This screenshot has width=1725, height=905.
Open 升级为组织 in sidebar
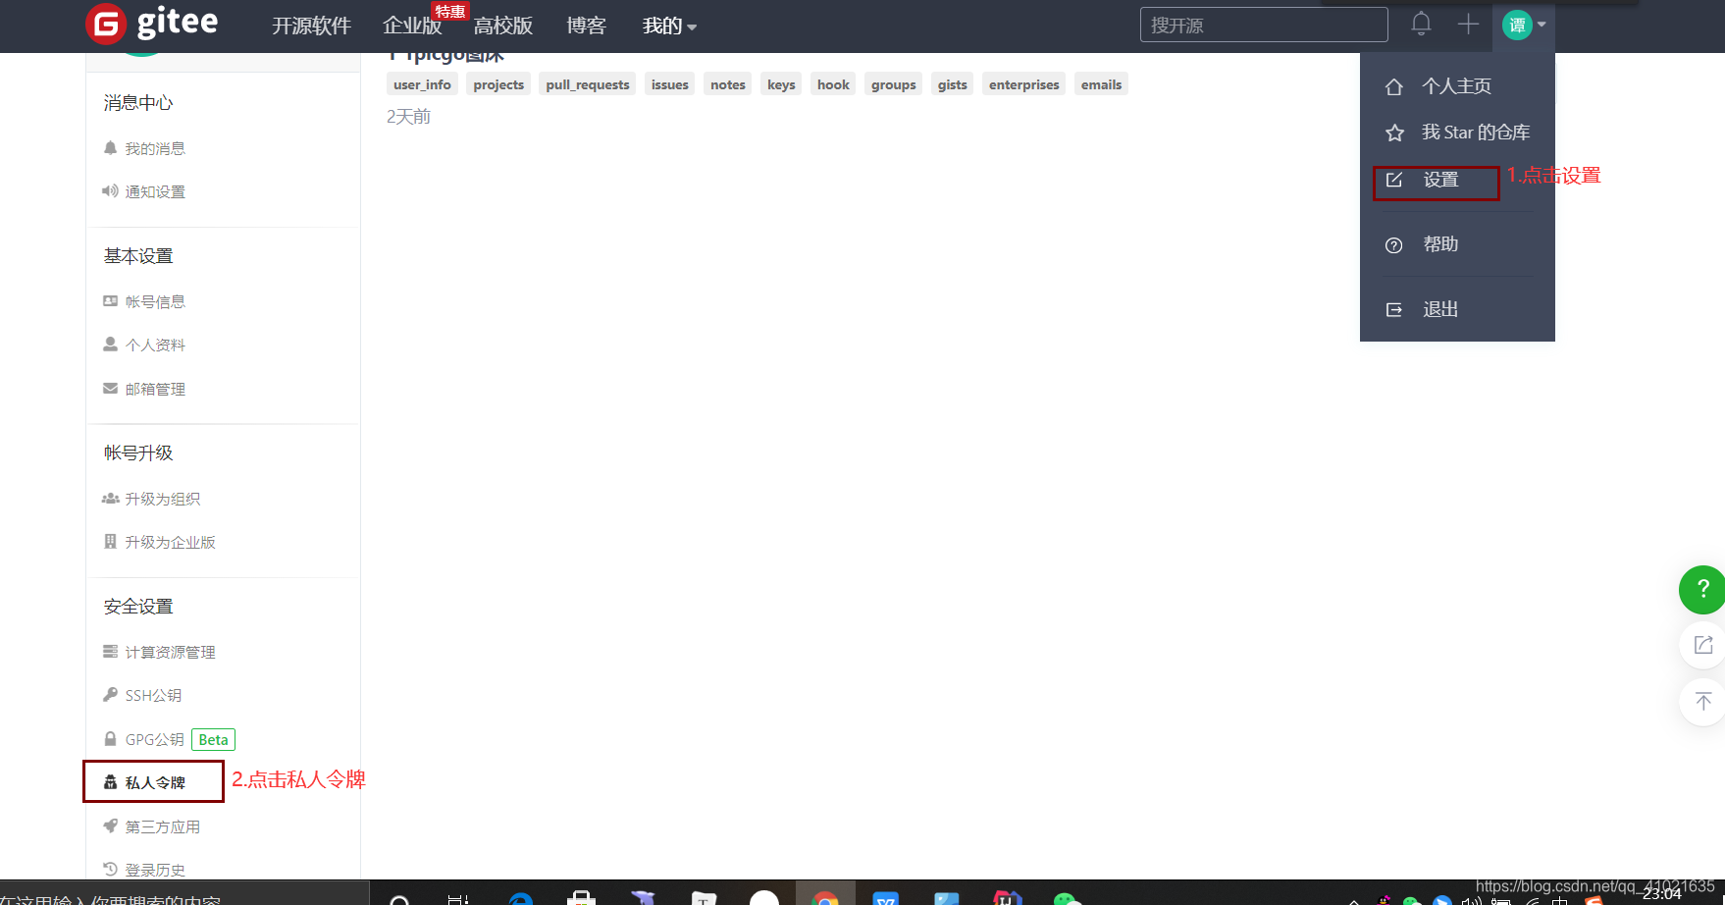point(163,500)
